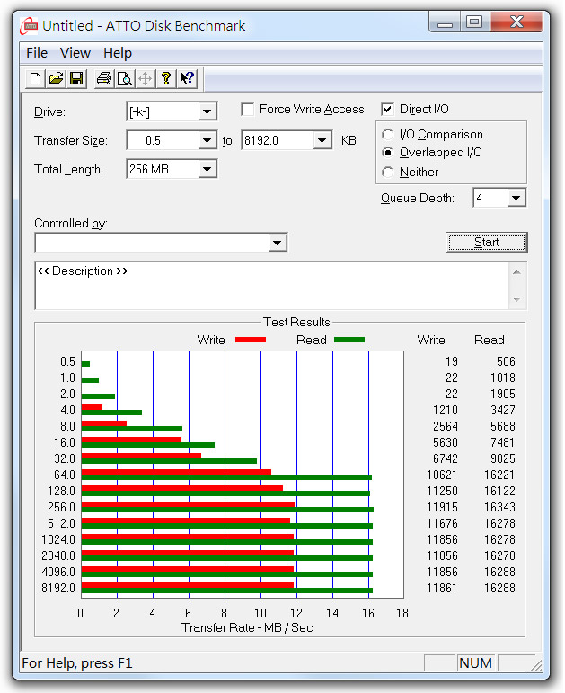Click the yellow question mark About icon
Image resolution: width=565 pixels, height=693 pixels.
(166, 79)
